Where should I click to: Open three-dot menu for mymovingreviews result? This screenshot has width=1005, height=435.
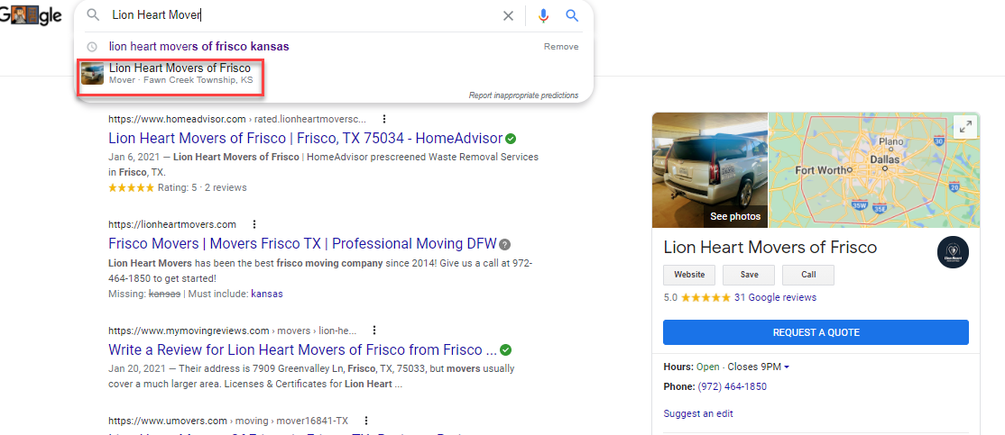point(374,331)
